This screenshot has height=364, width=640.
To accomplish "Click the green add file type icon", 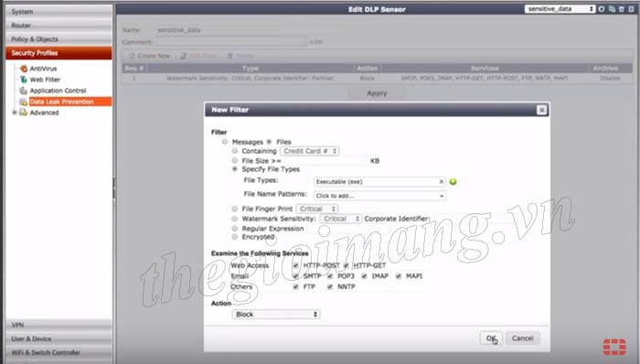I will [x=453, y=182].
